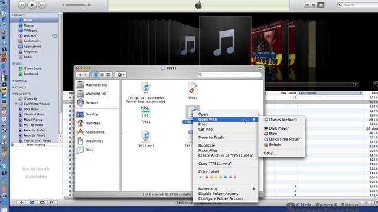Select the 90's Music playlist

pyautogui.click(x=31, y=109)
